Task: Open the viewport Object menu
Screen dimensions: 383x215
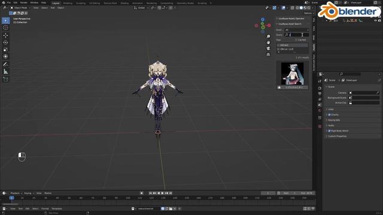Action: (60, 8)
